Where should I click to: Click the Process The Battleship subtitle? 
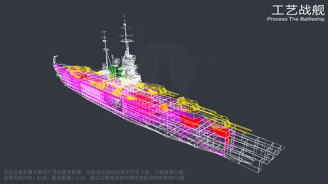(x=296, y=19)
